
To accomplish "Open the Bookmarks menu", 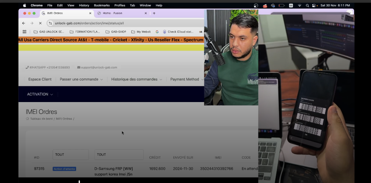I will [102, 5].
